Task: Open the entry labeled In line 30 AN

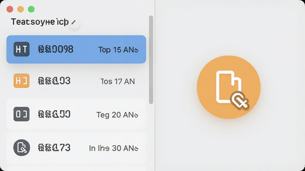Action: click(x=76, y=148)
